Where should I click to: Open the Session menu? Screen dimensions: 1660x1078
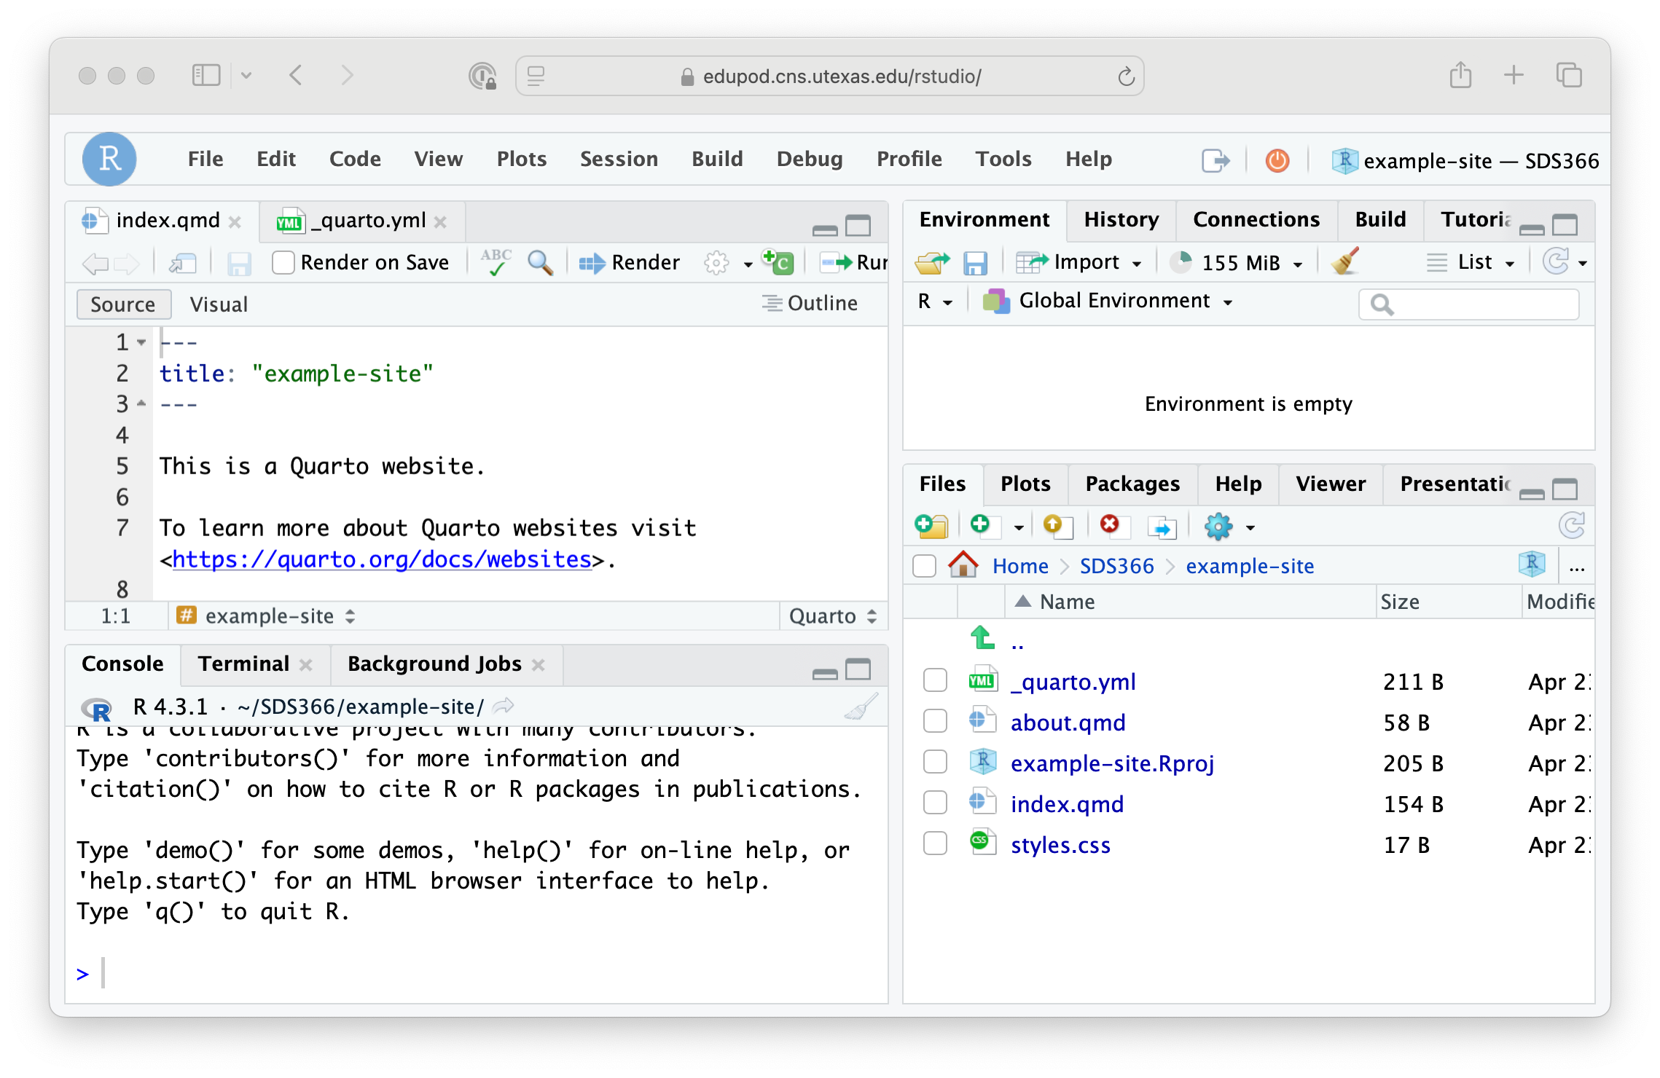click(x=618, y=159)
